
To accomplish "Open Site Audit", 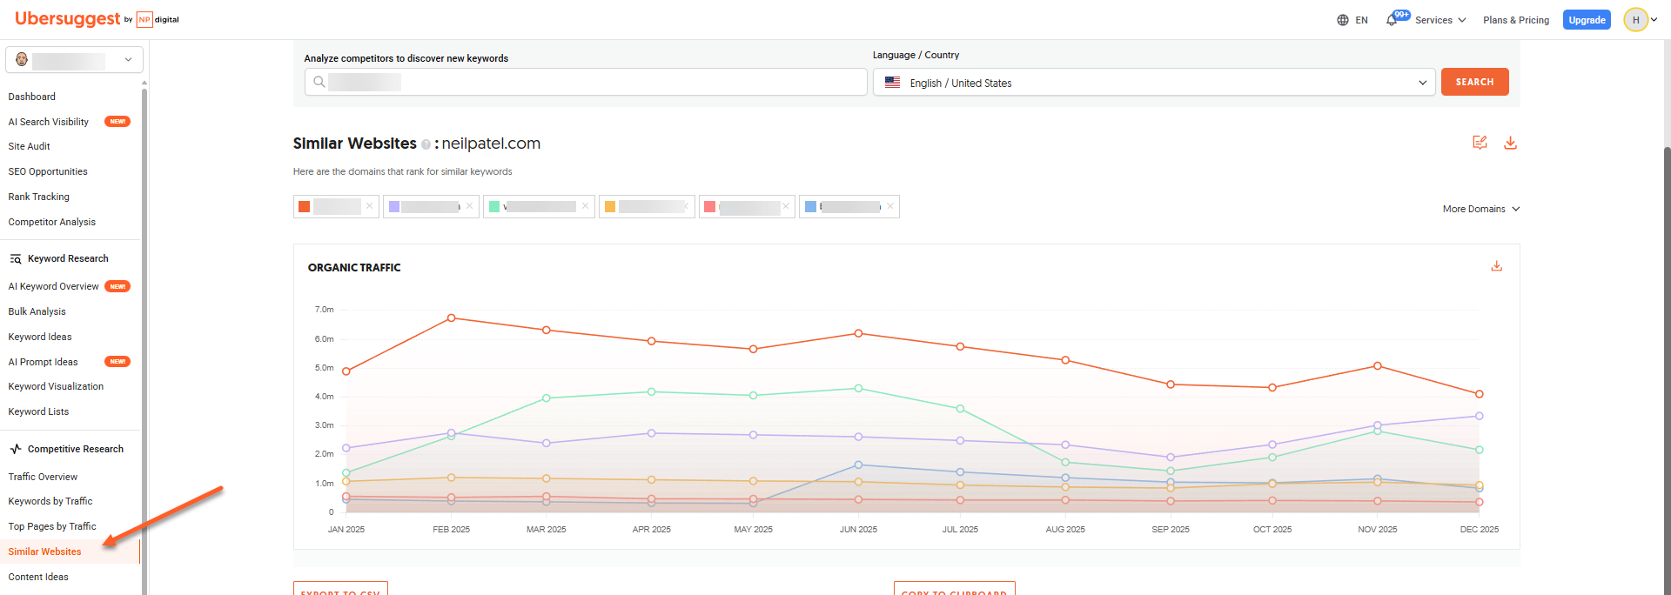I will pos(30,146).
